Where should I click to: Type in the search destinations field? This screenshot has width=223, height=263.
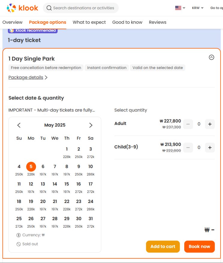pos(83,8)
